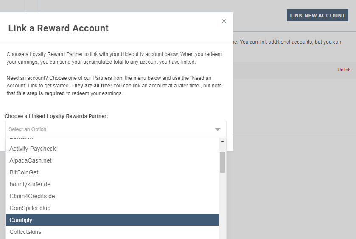
Task: Click the LINK NEW ACCOUNT button
Action: (317, 16)
